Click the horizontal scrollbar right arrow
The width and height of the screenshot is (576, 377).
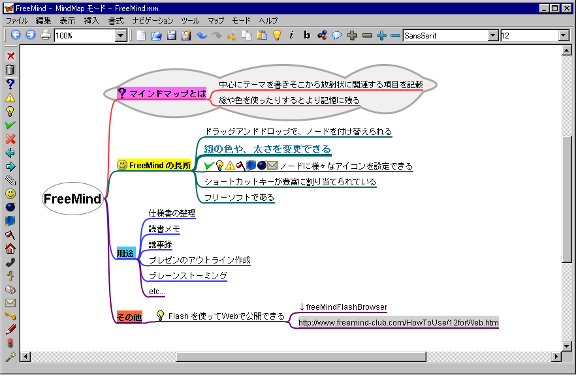point(556,356)
